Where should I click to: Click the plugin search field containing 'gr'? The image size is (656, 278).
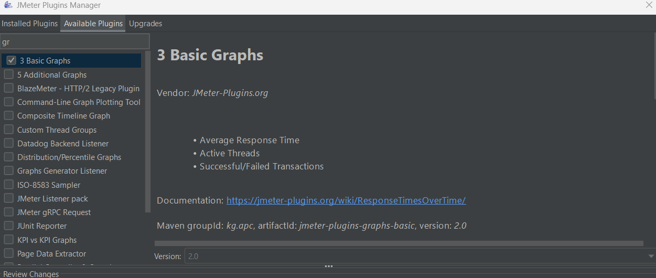click(x=74, y=41)
